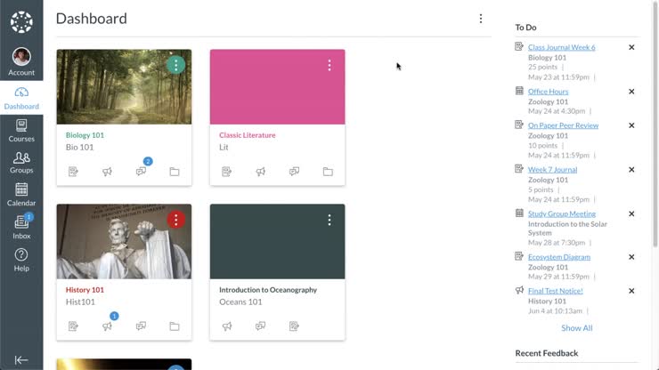Select Dashboard in global navigation
This screenshot has height=370, width=659.
(21, 99)
